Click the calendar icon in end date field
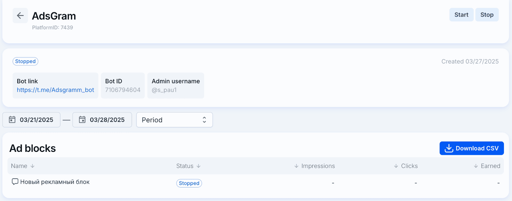This screenshot has height=201, width=512. 82,120
